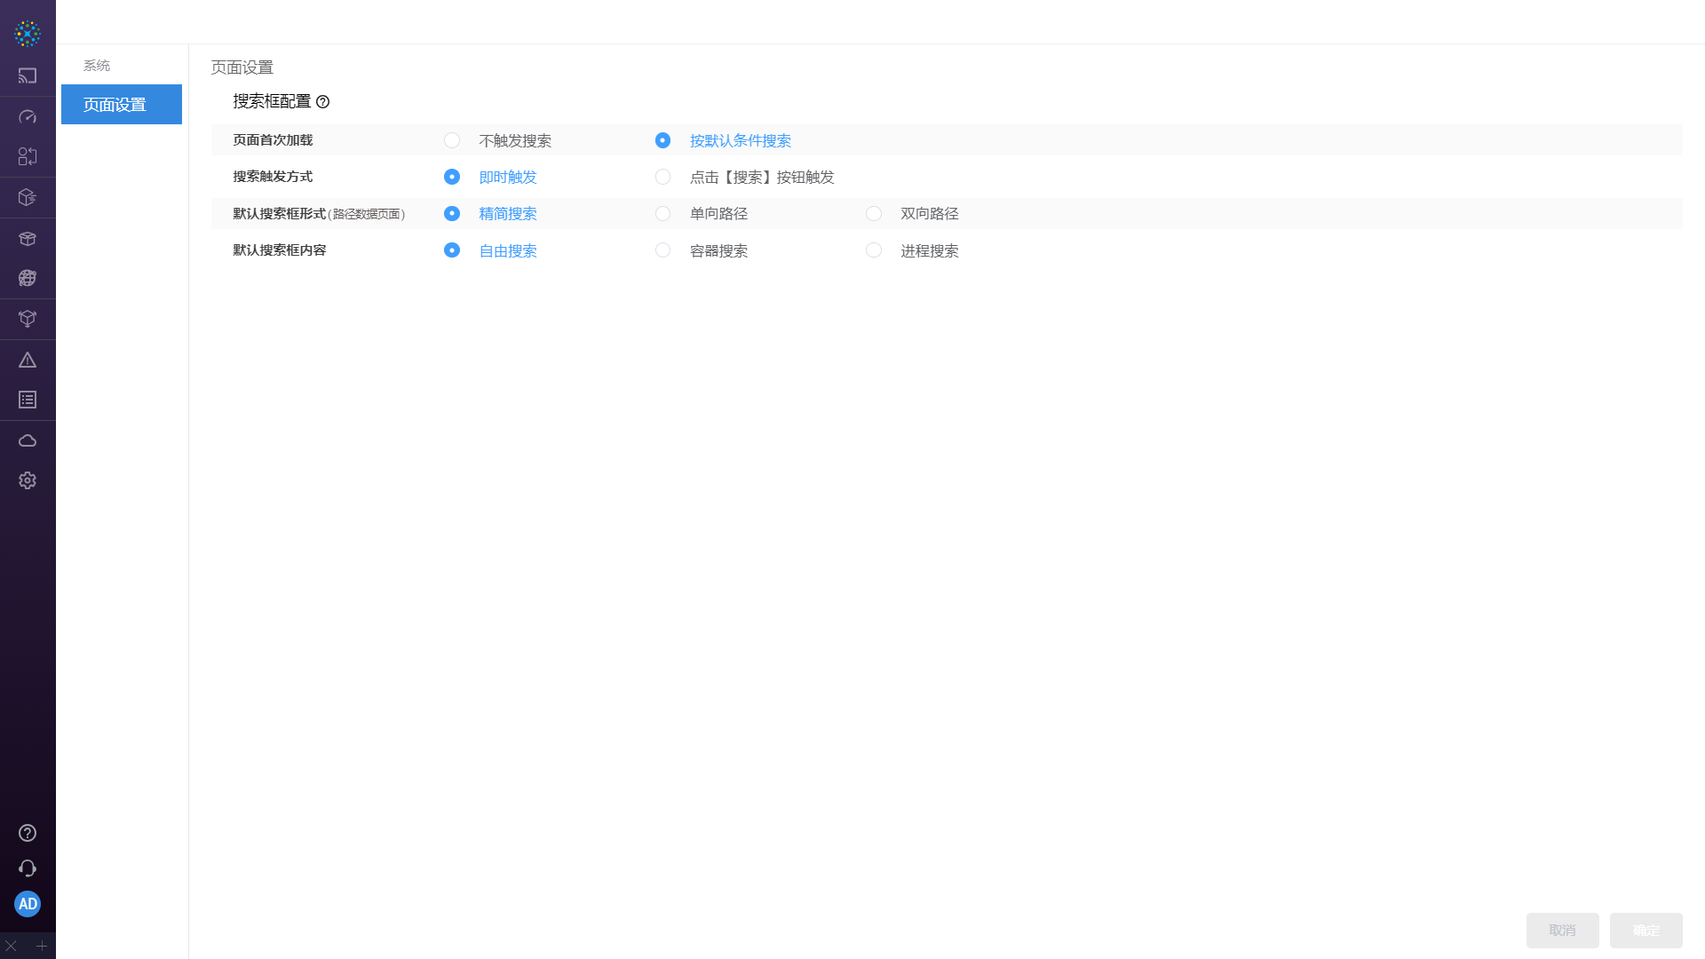Open the list report sidebar icon
Screen dimensions: 1705x959
pos(28,400)
